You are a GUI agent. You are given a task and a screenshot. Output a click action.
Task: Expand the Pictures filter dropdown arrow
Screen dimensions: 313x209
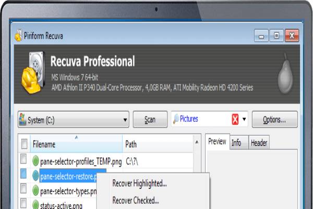point(244,119)
